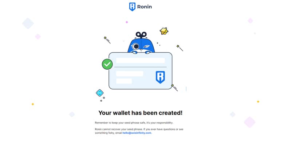Click the shortest white bar on the wallet card
The height and width of the screenshot is (147, 284).
pos(124,81)
